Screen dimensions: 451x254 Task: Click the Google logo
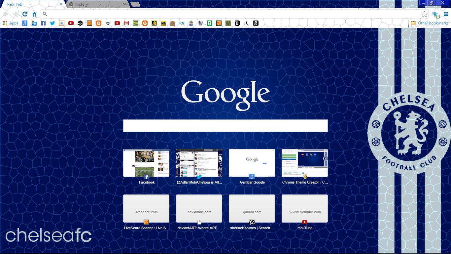click(x=225, y=95)
